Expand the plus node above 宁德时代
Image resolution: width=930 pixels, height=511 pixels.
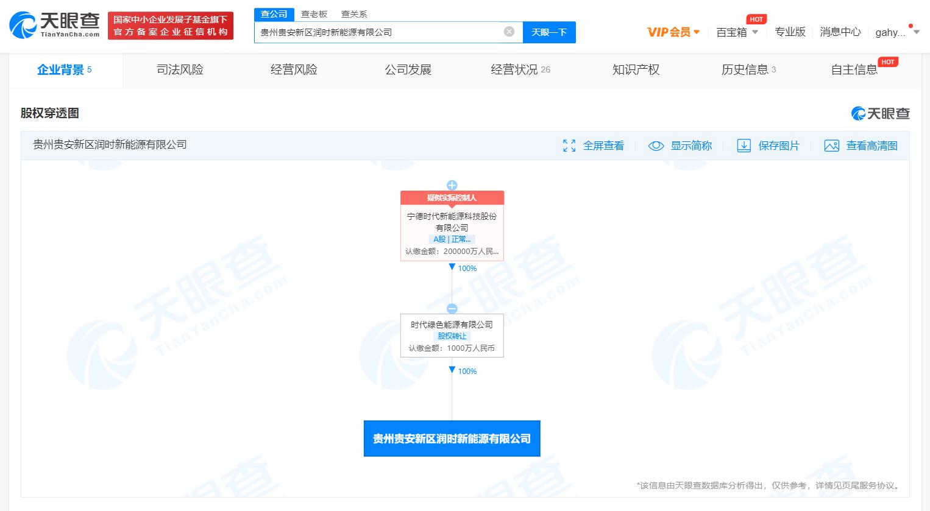tap(452, 185)
